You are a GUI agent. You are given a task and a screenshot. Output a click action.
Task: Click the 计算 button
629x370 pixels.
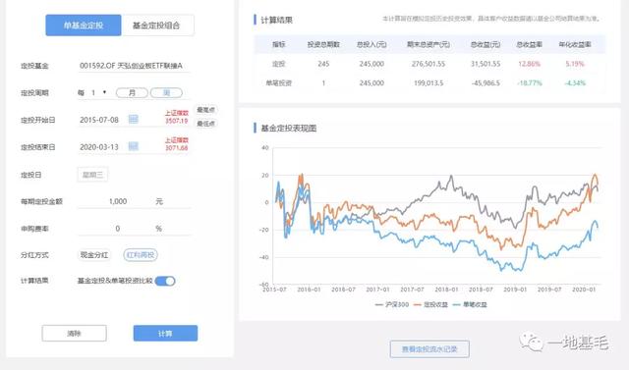[x=165, y=333]
